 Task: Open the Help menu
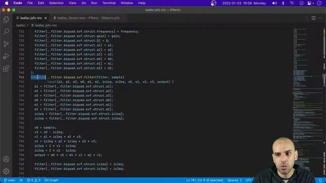coord(142,3)
